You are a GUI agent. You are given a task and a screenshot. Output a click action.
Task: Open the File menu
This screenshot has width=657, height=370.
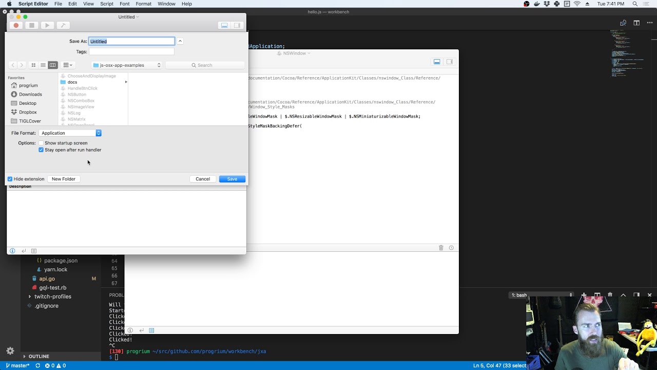tap(58, 4)
